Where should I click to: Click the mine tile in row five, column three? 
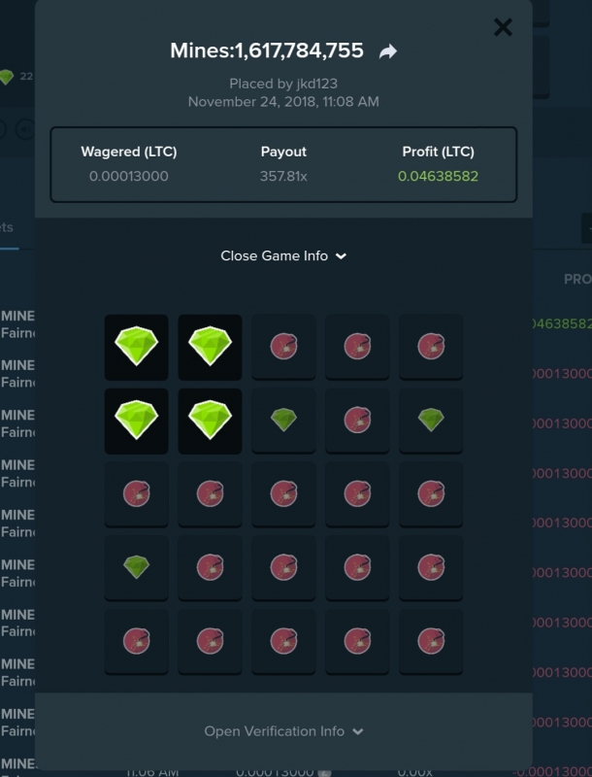[x=283, y=642]
